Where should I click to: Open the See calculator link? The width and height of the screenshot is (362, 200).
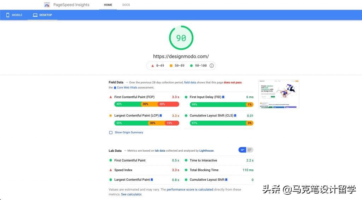tap(131, 194)
